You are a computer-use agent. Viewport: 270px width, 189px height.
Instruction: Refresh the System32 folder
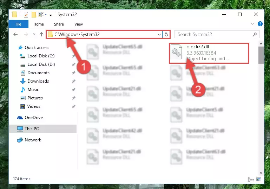[x=166, y=35]
